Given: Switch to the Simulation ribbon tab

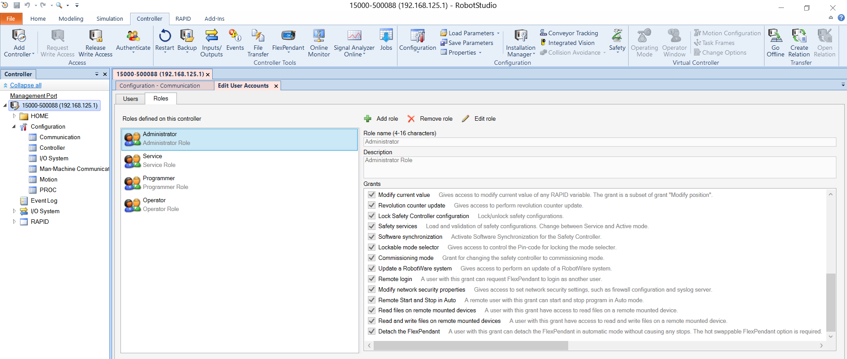Looking at the screenshot, I should pos(110,19).
